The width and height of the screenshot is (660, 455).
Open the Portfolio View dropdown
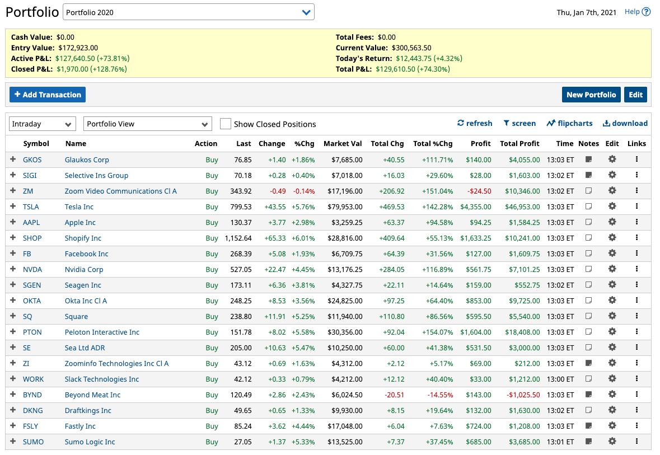147,124
